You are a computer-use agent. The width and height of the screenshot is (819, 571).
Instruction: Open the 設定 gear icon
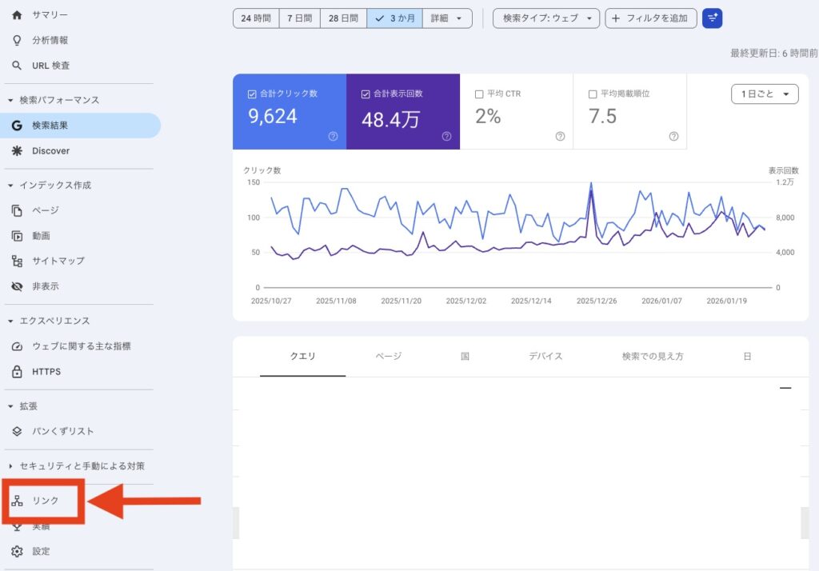18,551
